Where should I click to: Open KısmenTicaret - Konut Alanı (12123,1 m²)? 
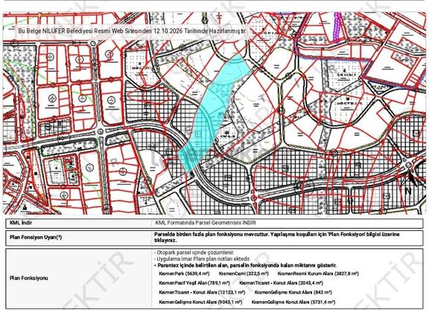(x=202, y=292)
